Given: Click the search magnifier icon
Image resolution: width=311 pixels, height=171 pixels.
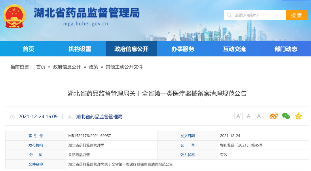Looking at the screenshot, I should [x=229, y=15].
